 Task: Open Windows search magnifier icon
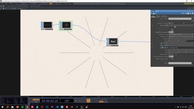[x=7, y=107]
